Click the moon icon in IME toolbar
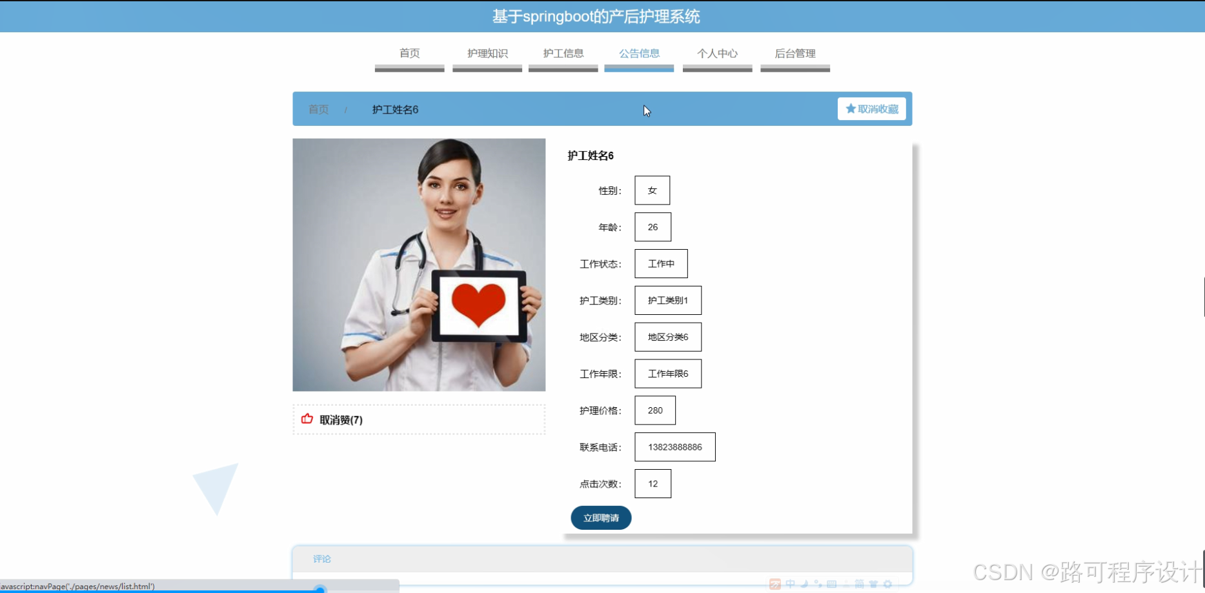This screenshot has width=1205, height=593. click(x=804, y=584)
